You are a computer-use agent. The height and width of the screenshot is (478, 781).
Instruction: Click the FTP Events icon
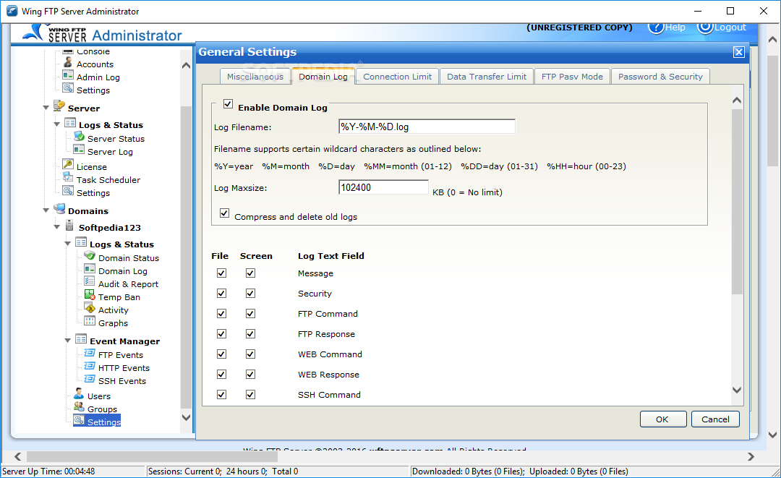coord(90,353)
